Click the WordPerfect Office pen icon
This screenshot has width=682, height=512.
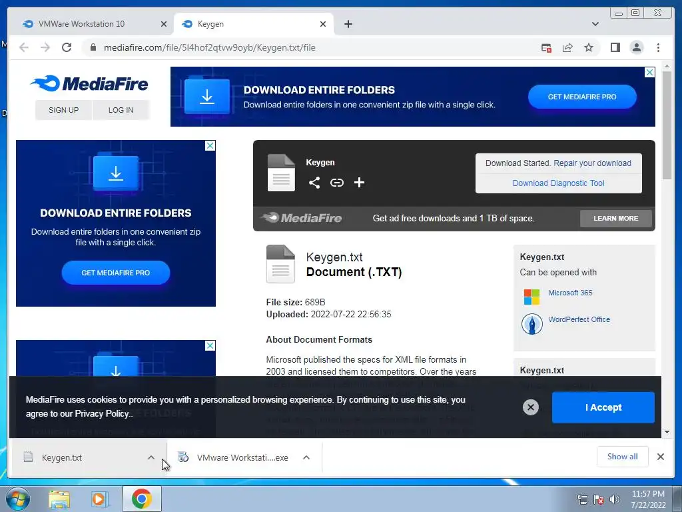(531, 324)
